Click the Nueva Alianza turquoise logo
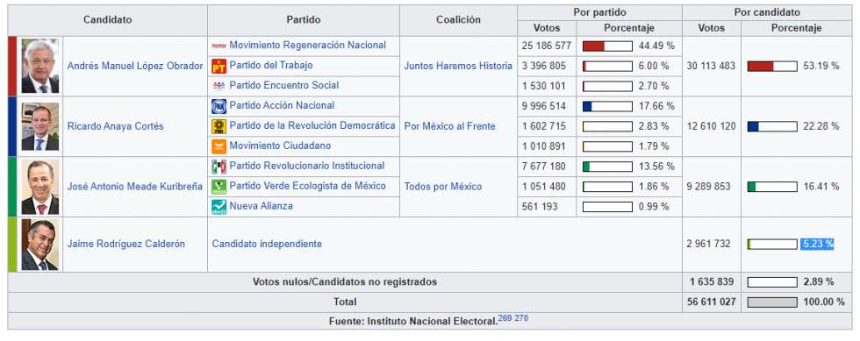 click(x=219, y=207)
